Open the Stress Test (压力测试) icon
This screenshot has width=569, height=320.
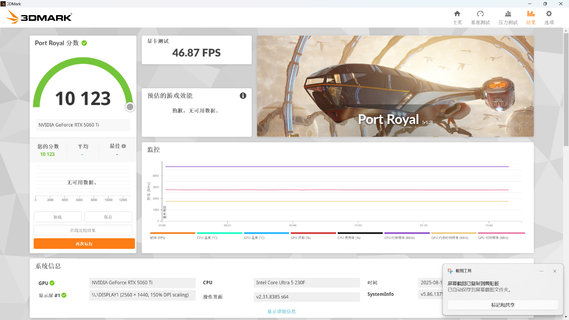(508, 14)
